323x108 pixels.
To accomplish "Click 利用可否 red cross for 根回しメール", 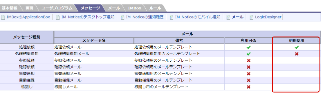I will pyautogui.click(x=248, y=87).
